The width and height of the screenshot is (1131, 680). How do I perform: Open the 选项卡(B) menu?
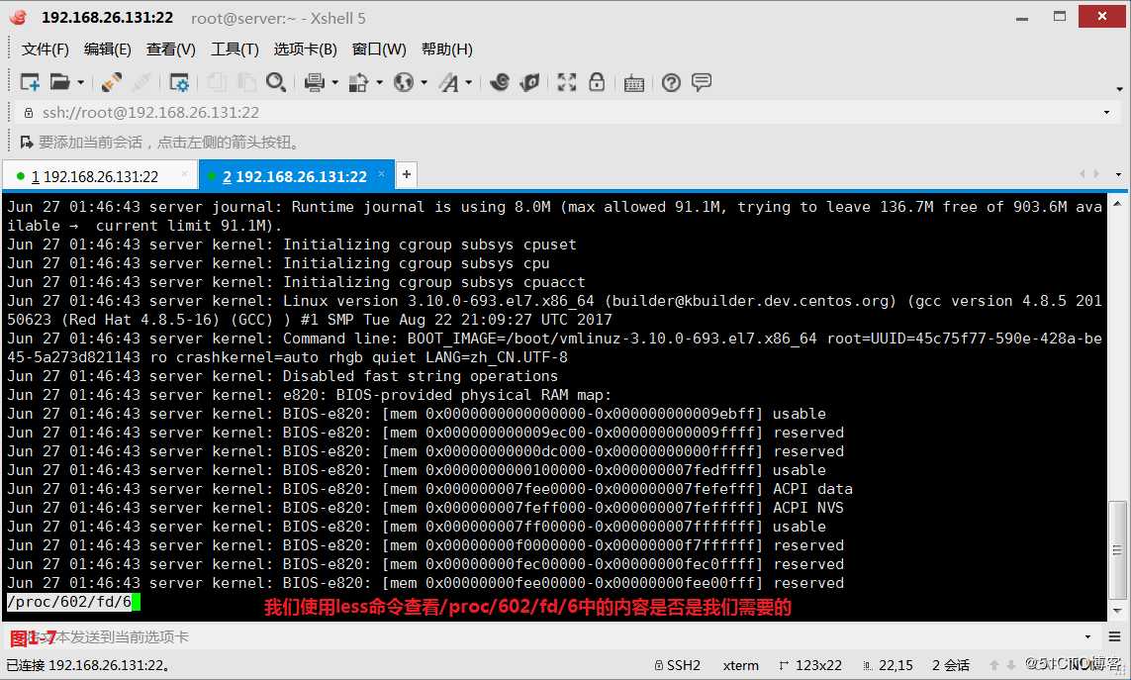(x=305, y=49)
